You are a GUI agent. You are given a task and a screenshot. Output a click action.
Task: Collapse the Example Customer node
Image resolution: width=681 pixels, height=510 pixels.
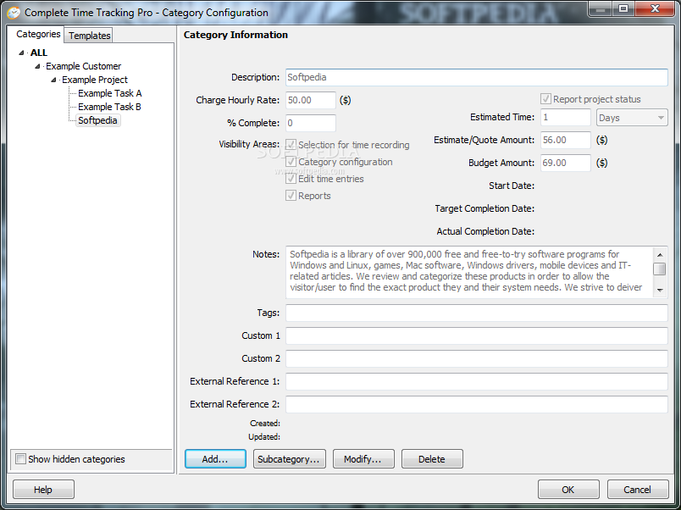click(37, 66)
